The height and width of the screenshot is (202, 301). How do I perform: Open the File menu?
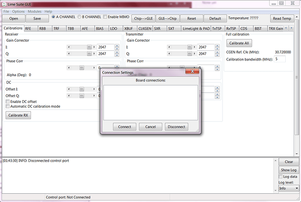point(6,11)
